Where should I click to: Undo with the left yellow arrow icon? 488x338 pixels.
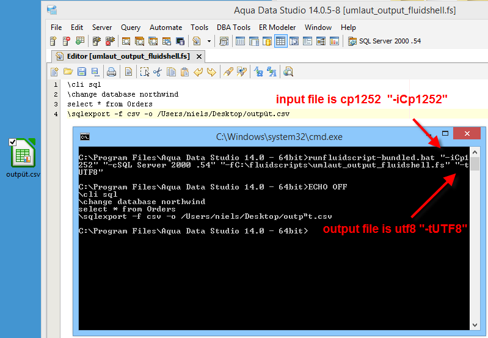tap(198, 72)
